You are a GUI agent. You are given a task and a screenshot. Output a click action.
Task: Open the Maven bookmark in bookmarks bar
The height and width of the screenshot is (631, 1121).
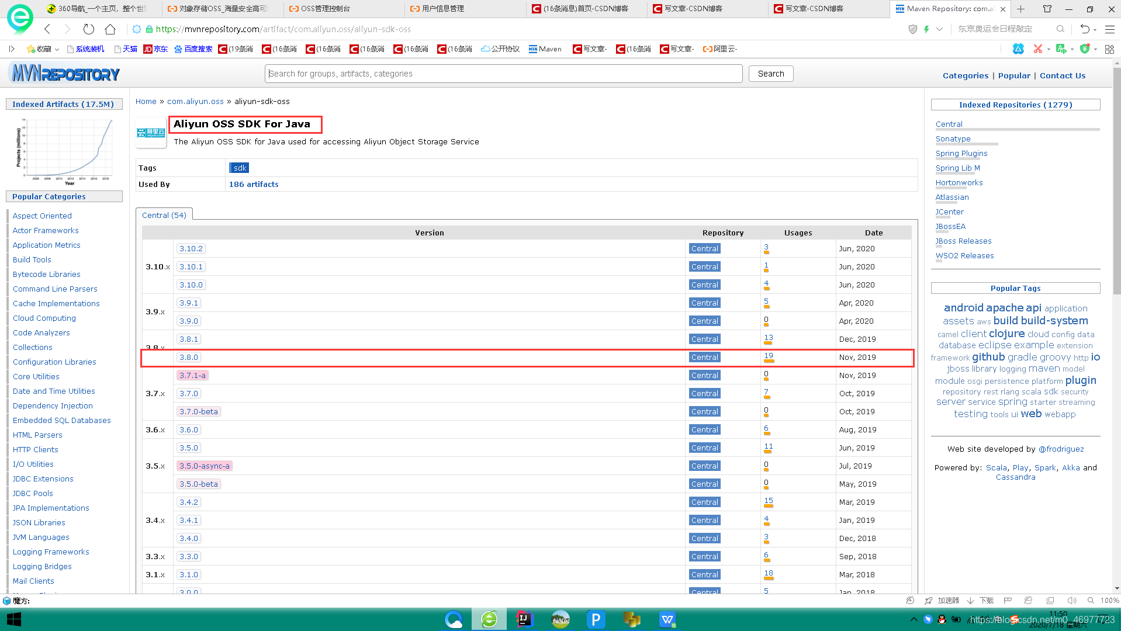click(x=545, y=49)
